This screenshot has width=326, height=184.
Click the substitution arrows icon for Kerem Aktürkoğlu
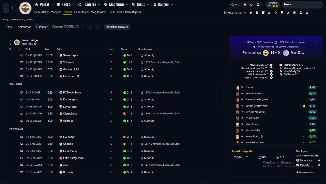point(304,136)
